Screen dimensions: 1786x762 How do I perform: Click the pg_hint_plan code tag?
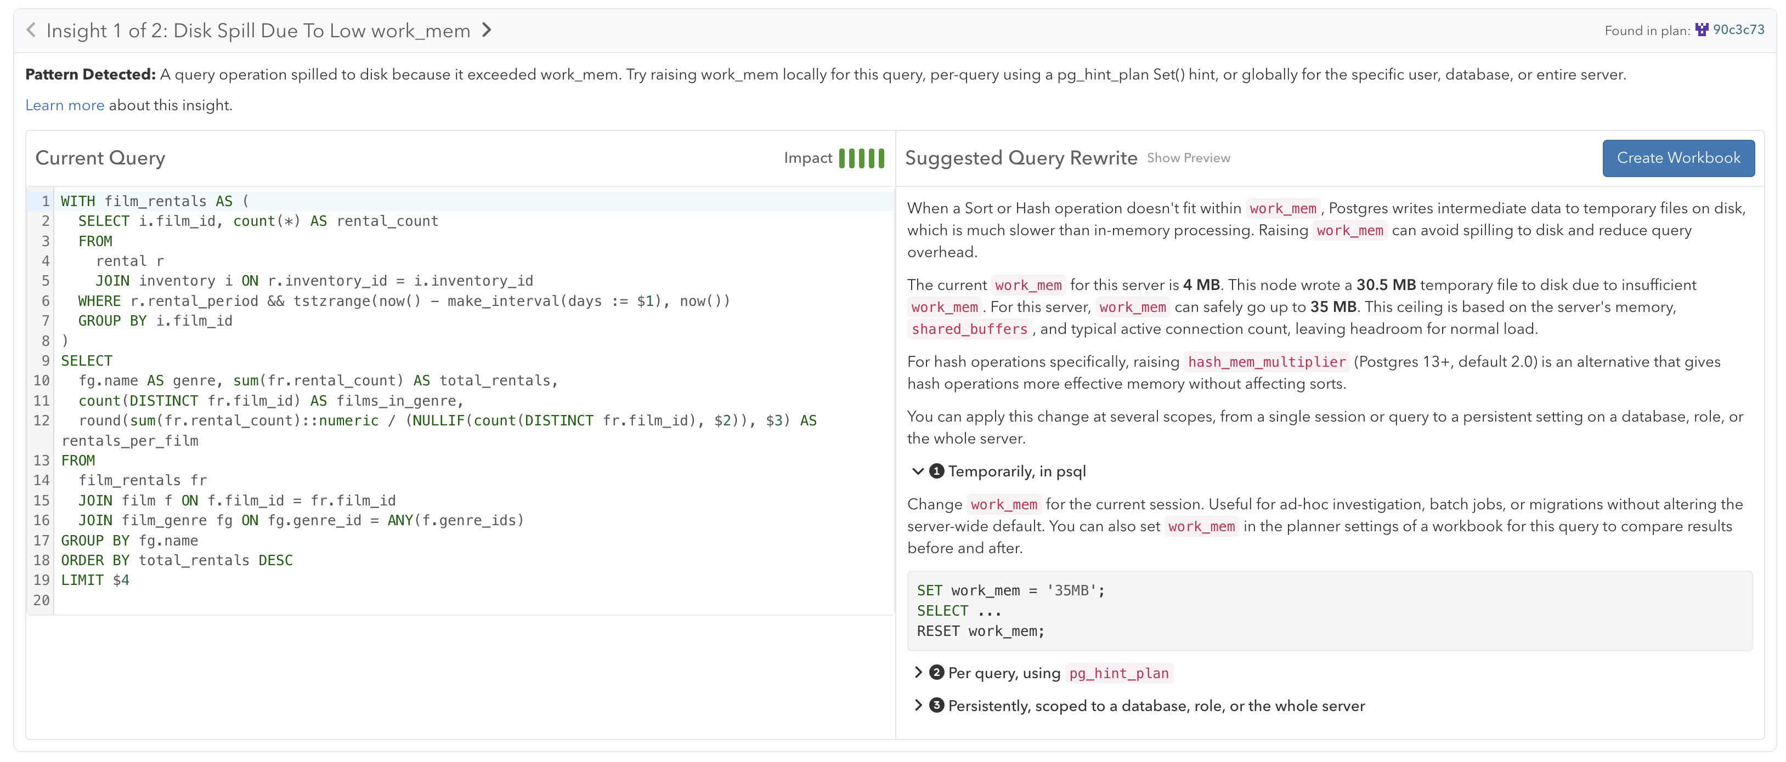pos(1118,673)
